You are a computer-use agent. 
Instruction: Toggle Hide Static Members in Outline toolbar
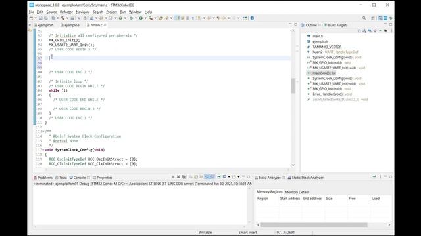point(375,31)
